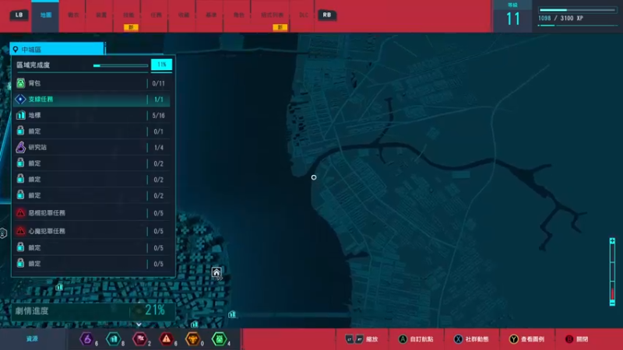Click the pink base token flag icon
623x350 pixels.
[140, 339]
